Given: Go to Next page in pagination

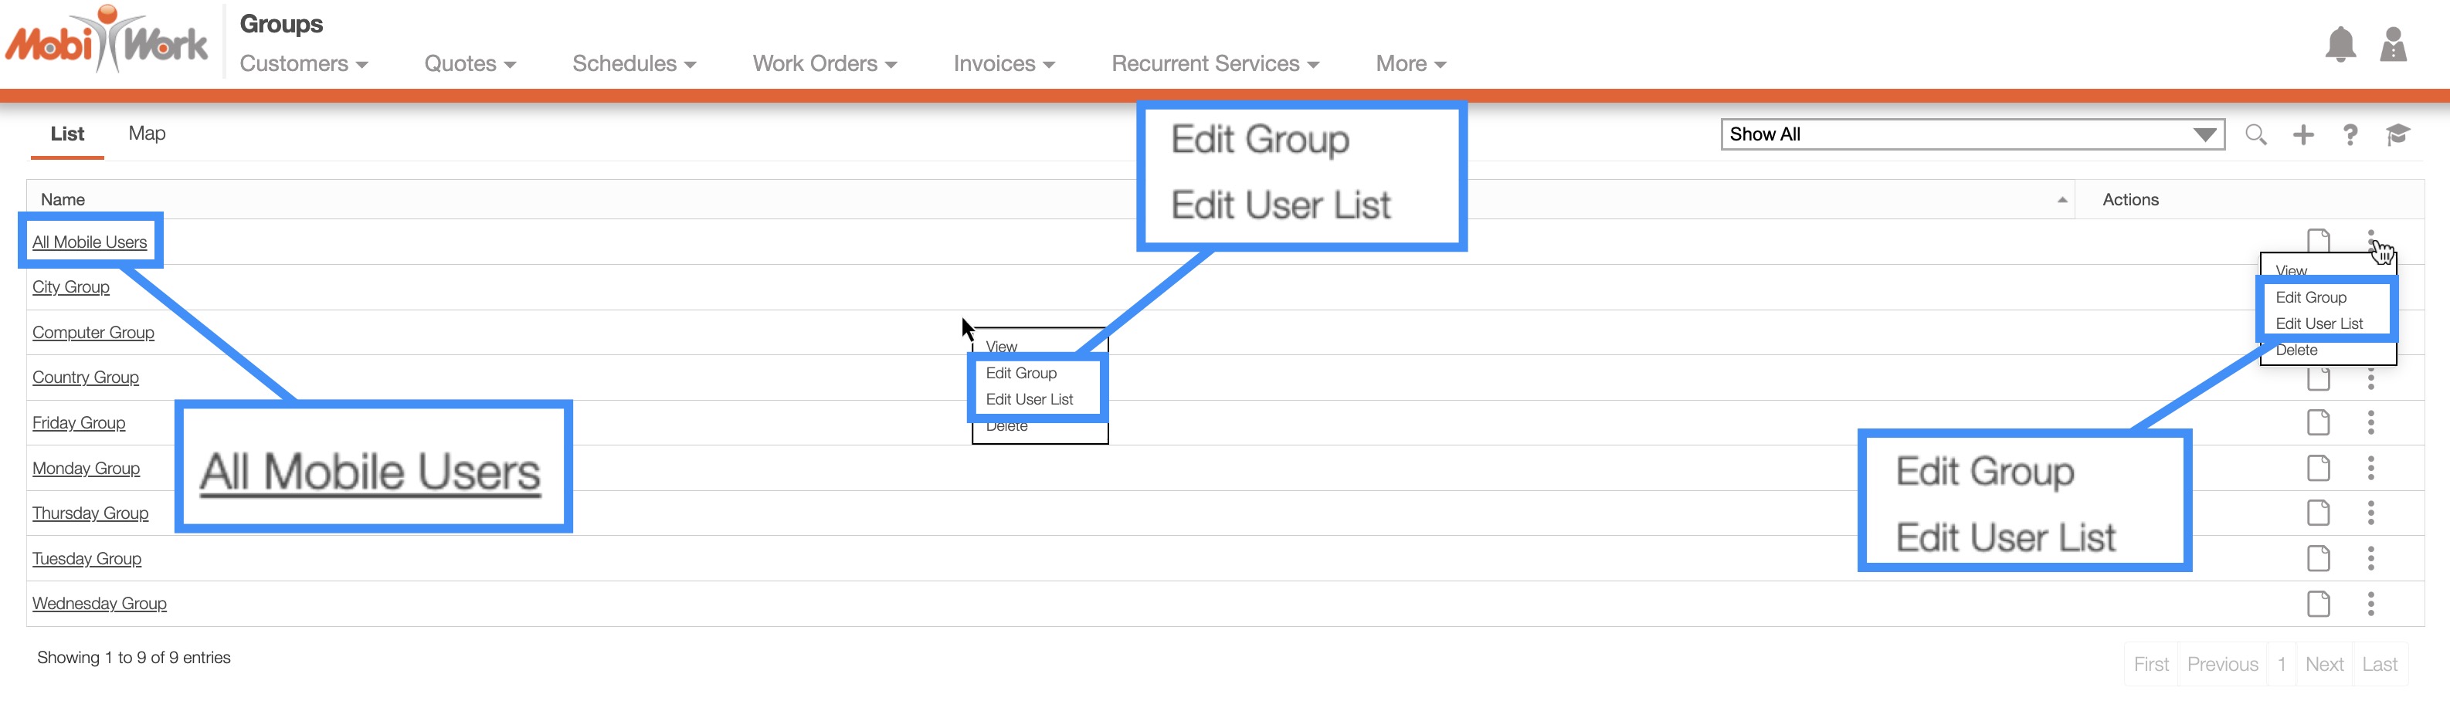Looking at the screenshot, I should pos(2323,665).
